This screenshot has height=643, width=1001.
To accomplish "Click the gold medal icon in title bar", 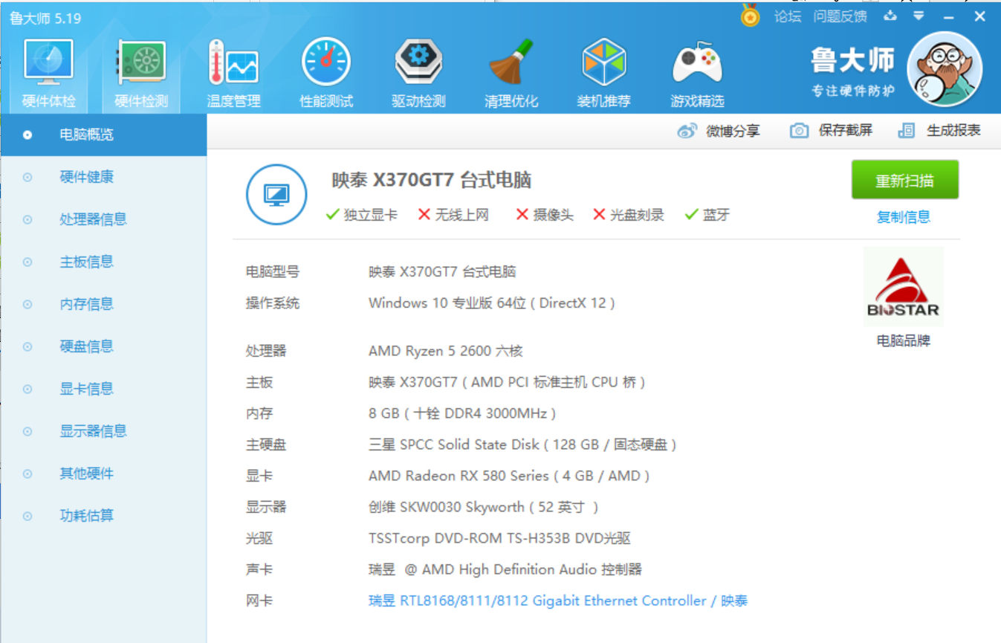I will coord(751,16).
